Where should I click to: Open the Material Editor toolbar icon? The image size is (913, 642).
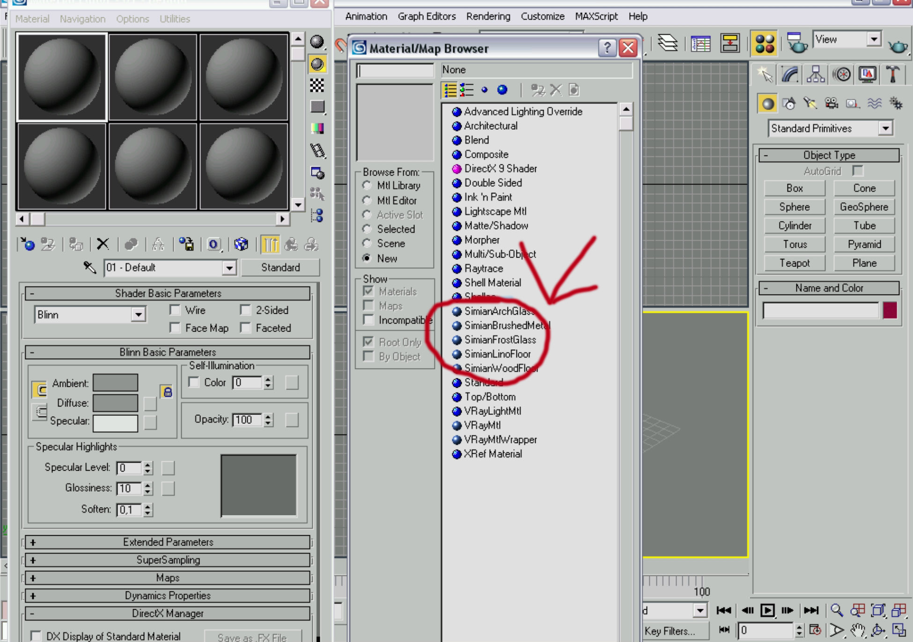click(765, 43)
